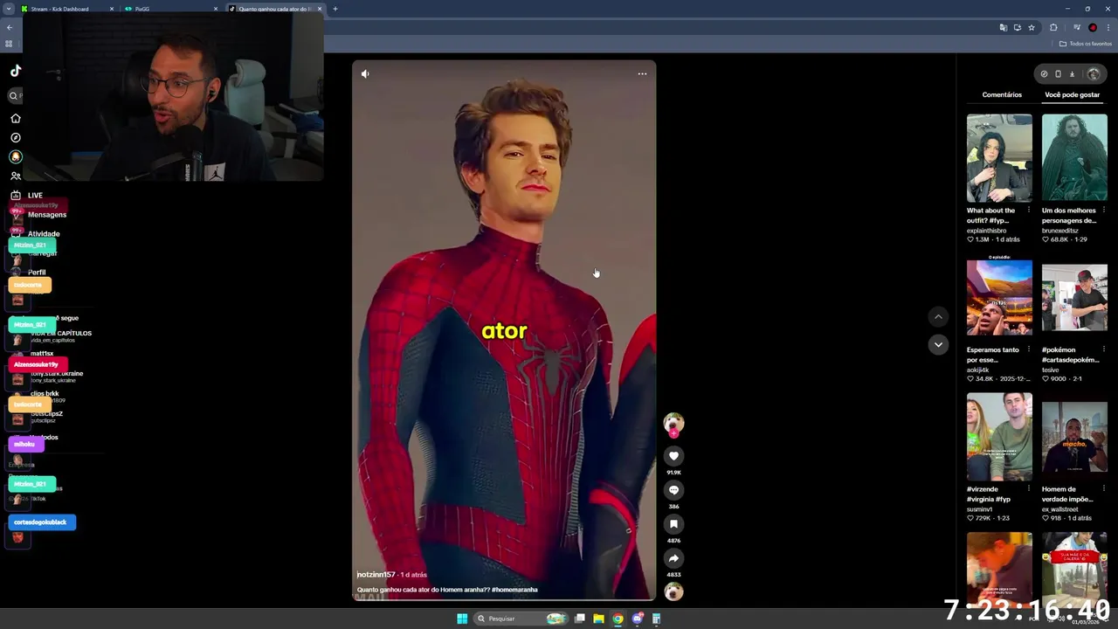The height and width of the screenshot is (629, 1118).
Task: Open the 'Esperamos tanto por esse' video thumbnail
Action: click(x=999, y=298)
